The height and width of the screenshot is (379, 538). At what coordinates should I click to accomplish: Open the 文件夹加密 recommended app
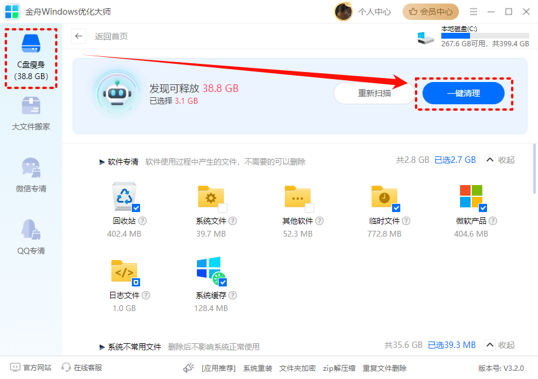298,368
